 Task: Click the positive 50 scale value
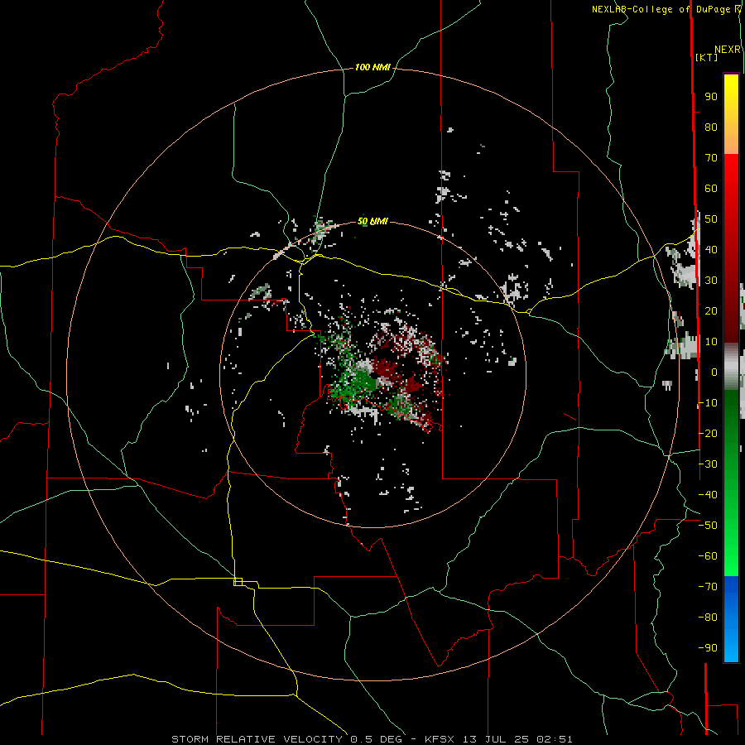pyautogui.click(x=711, y=219)
